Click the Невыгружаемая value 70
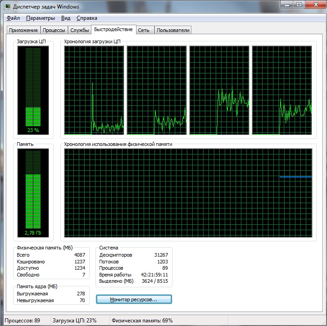Screen dimensions: 327x326 82,300
